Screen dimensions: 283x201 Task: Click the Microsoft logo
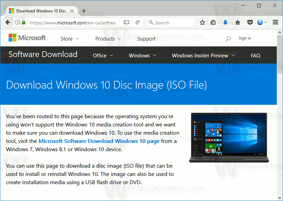[27, 38]
